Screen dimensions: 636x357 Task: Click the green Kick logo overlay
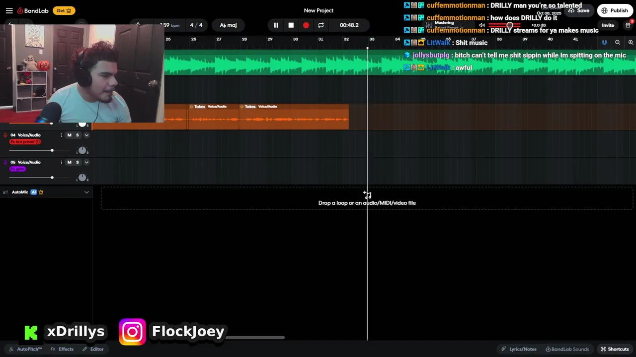31,333
